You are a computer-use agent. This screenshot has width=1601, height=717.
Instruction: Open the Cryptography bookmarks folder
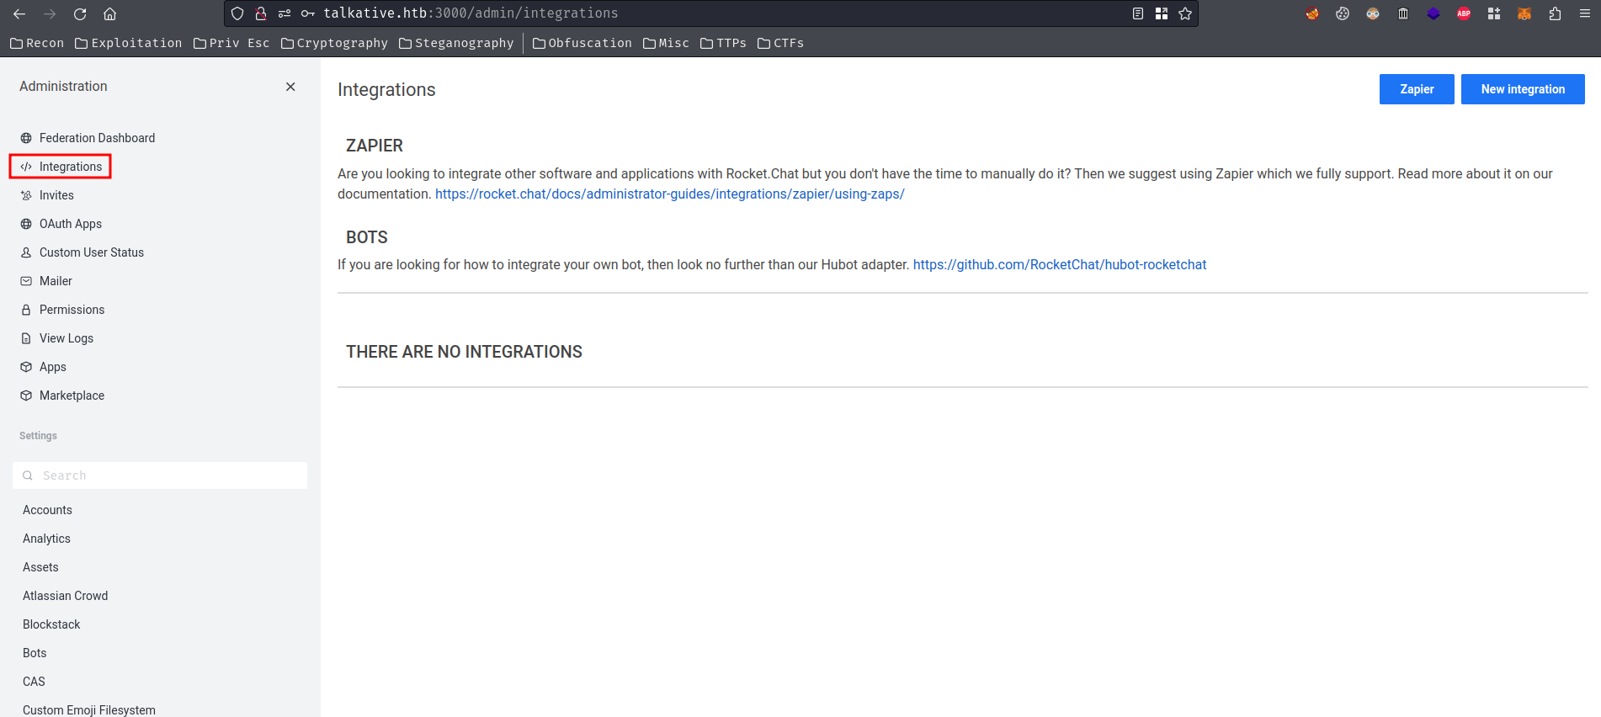click(x=334, y=43)
